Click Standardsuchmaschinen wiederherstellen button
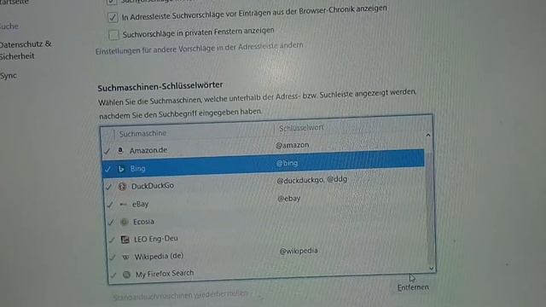The width and height of the screenshot is (546, 307). tap(180, 296)
